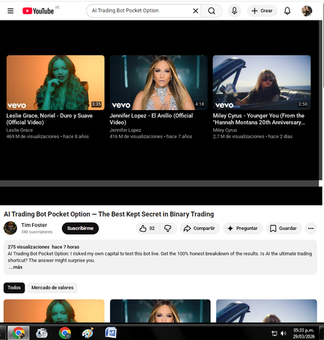Open Word from the taskbar
This screenshot has height=340, width=324.
point(111,333)
